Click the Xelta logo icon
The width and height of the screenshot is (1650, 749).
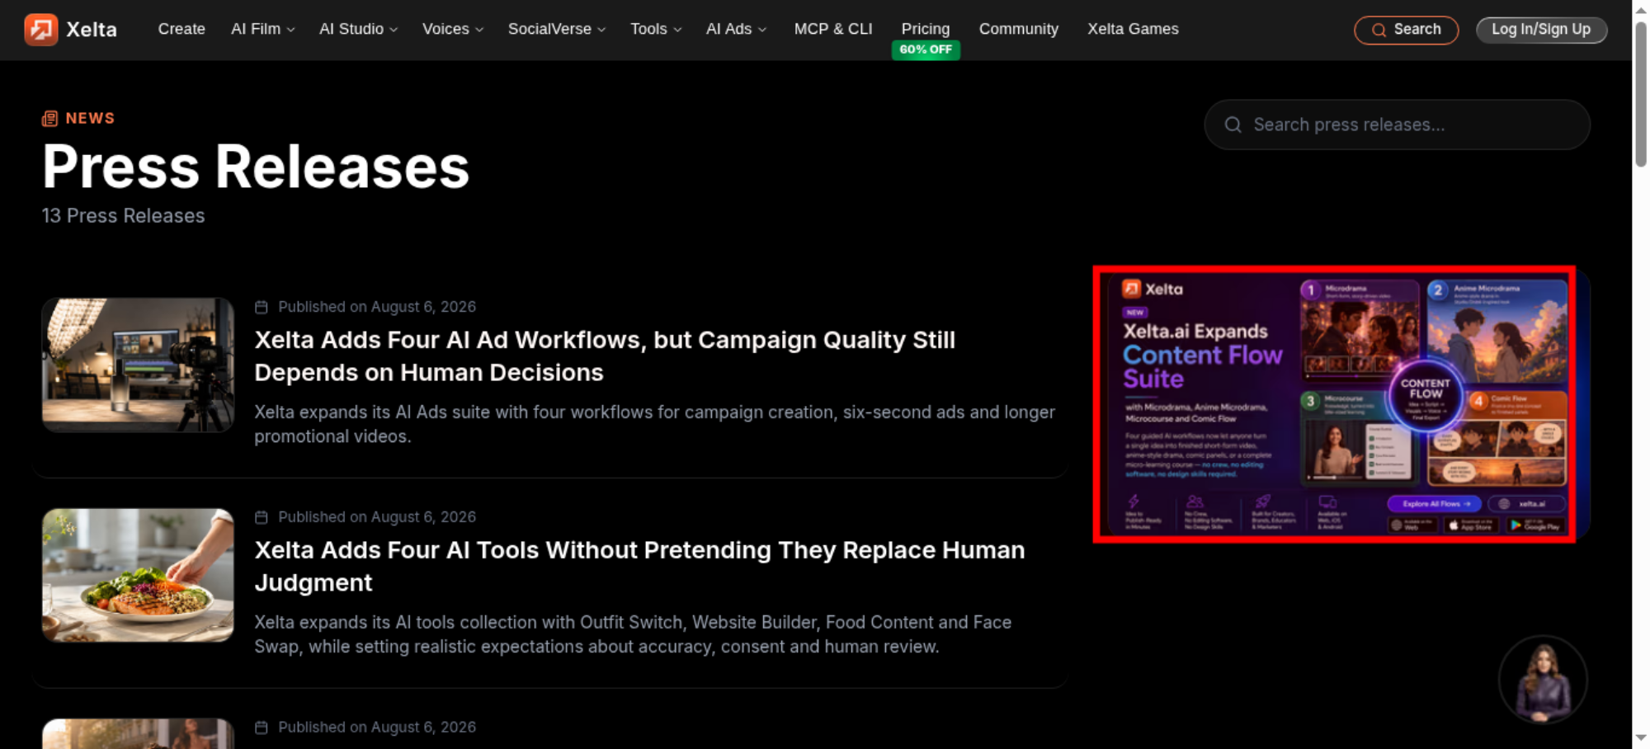point(40,30)
